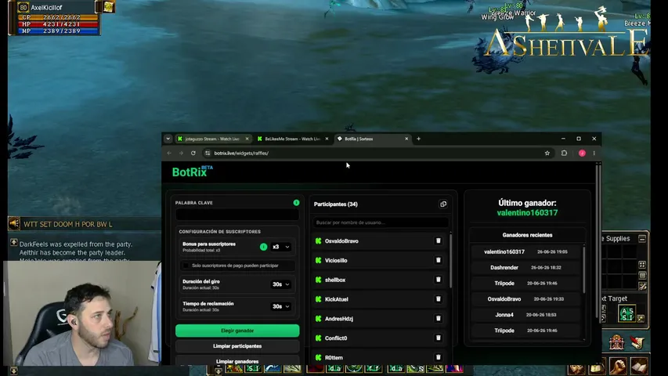The width and height of the screenshot is (668, 376).
Task: Reload the BotRix page
Action: (193, 153)
